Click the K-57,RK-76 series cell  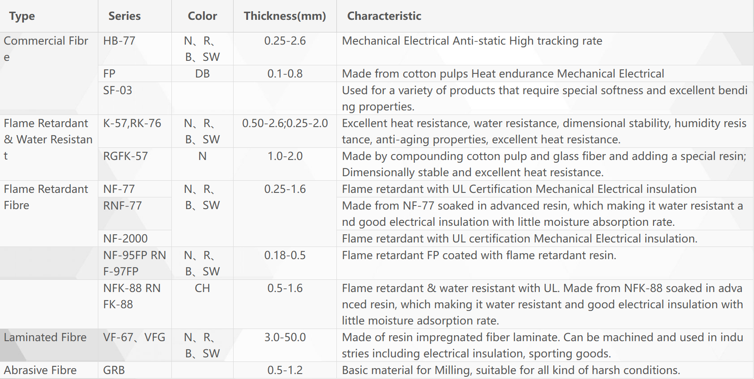click(135, 131)
